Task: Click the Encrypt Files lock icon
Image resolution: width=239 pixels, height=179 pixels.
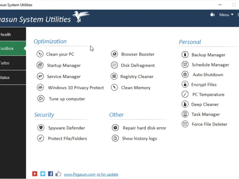Action: click(x=185, y=84)
